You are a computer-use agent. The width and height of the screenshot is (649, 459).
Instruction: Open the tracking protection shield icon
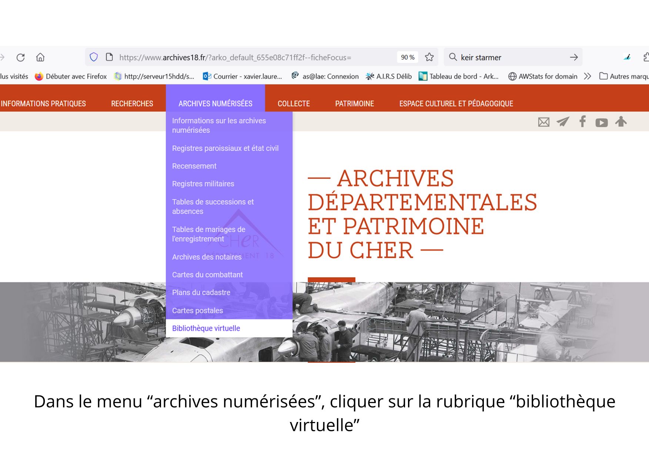click(x=94, y=57)
